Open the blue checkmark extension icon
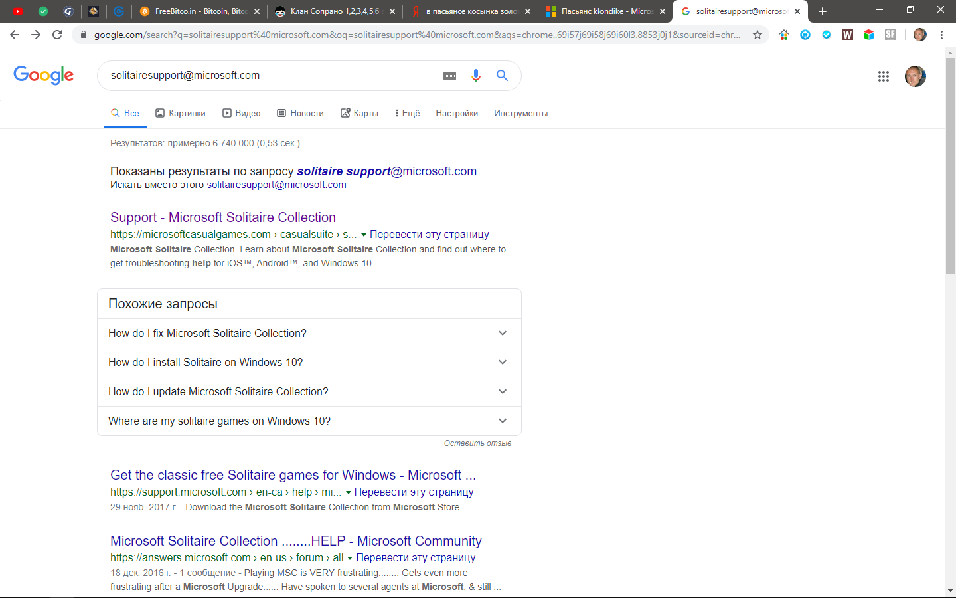Image resolution: width=956 pixels, height=598 pixels. pos(827,35)
